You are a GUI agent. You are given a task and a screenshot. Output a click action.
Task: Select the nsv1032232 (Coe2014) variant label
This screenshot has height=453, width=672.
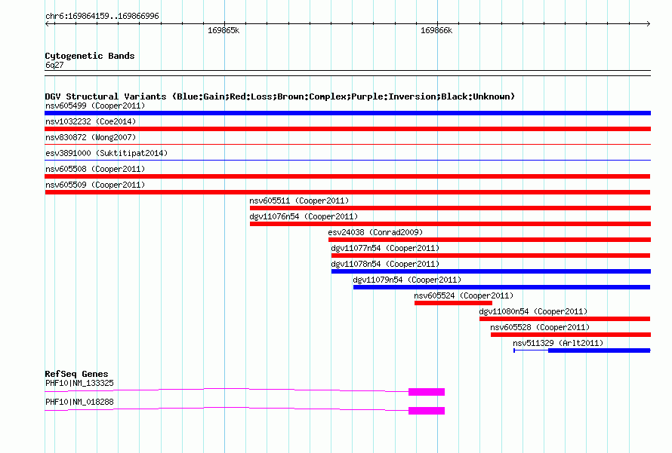click(x=91, y=121)
